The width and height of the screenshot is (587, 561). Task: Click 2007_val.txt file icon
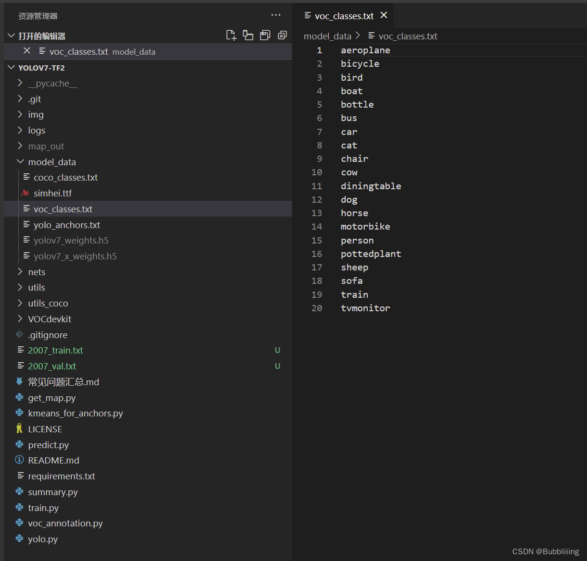(20, 366)
